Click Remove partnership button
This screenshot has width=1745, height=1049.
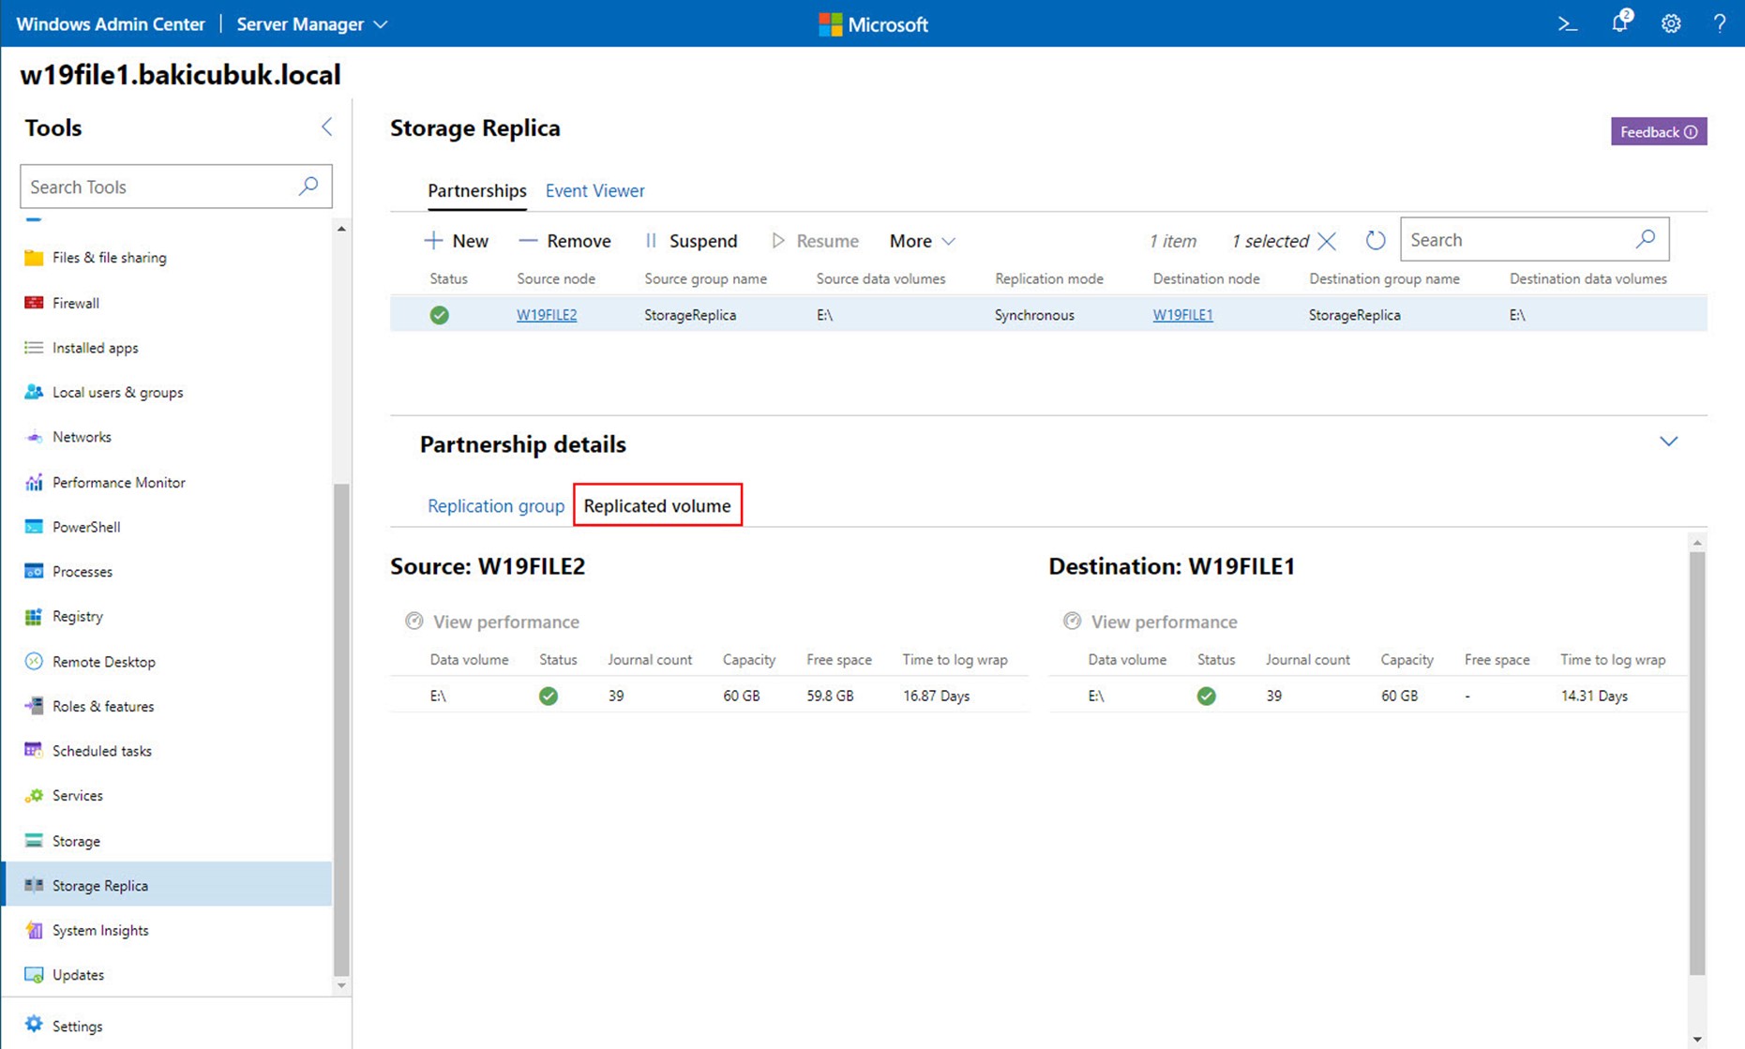(564, 241)
